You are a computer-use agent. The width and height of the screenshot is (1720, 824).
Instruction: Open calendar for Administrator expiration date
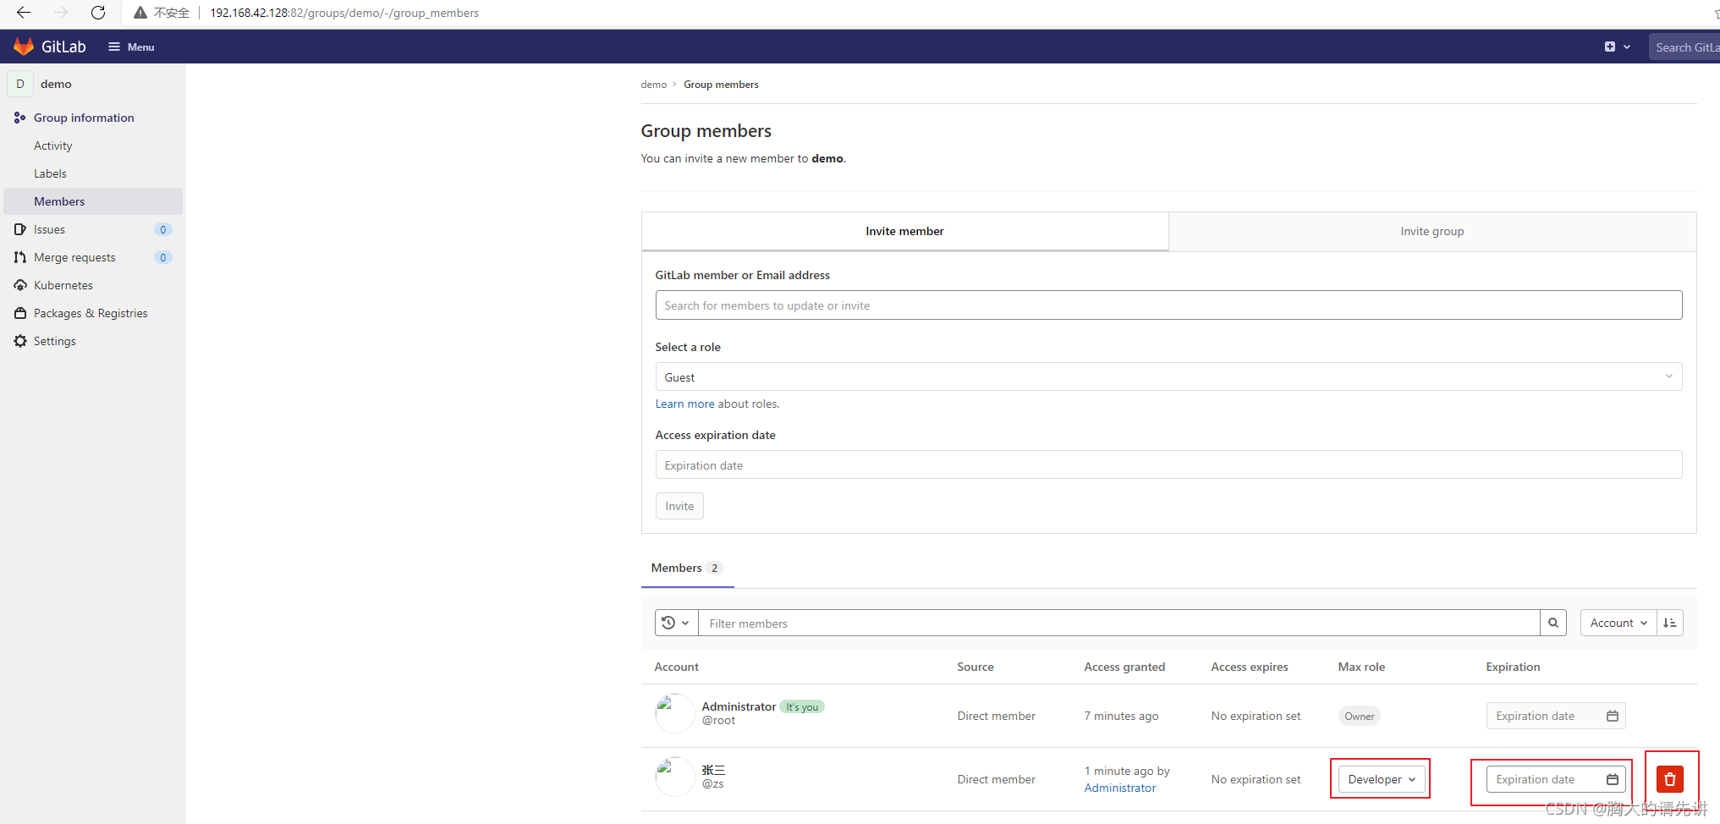[1613, 716]
